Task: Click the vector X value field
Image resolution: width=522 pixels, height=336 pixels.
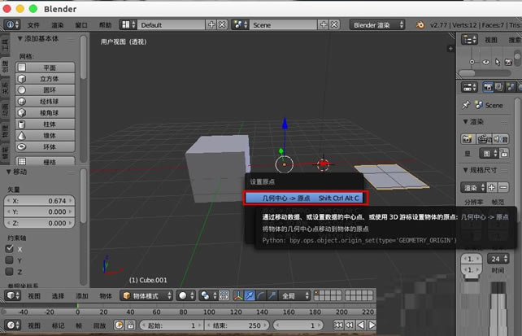Action: click(39, 201)
